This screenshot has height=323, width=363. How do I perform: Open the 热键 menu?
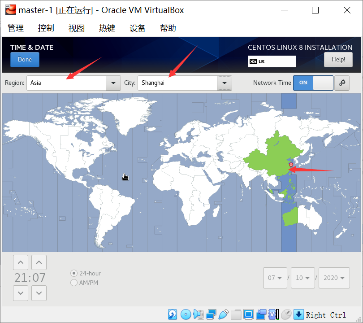pos(107,28)
